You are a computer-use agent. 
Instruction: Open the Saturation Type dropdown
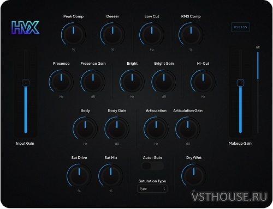152,189
